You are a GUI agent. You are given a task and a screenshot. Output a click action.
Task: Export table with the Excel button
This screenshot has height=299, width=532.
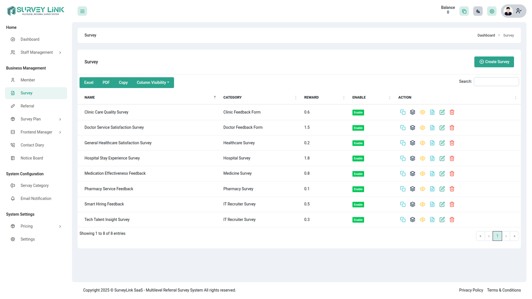tap(89, 83)
